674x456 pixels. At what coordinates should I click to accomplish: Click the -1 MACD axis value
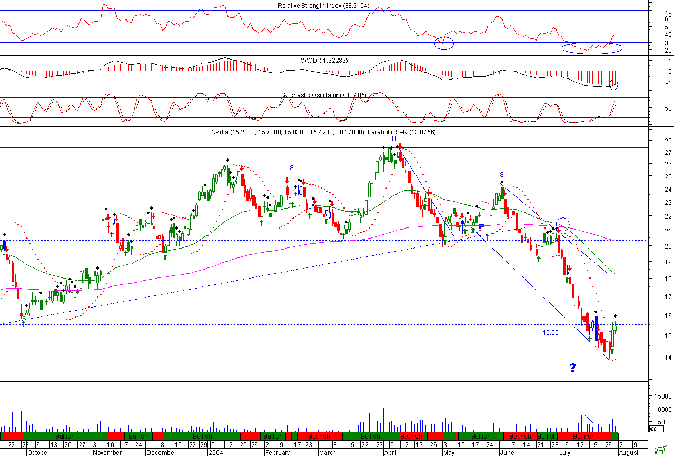click(x=668, y=83)
